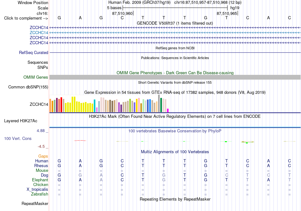This screenshot has height=211, width=301.
Task: Click the bright red bar in GTEx chart
Action: [61, 105]
